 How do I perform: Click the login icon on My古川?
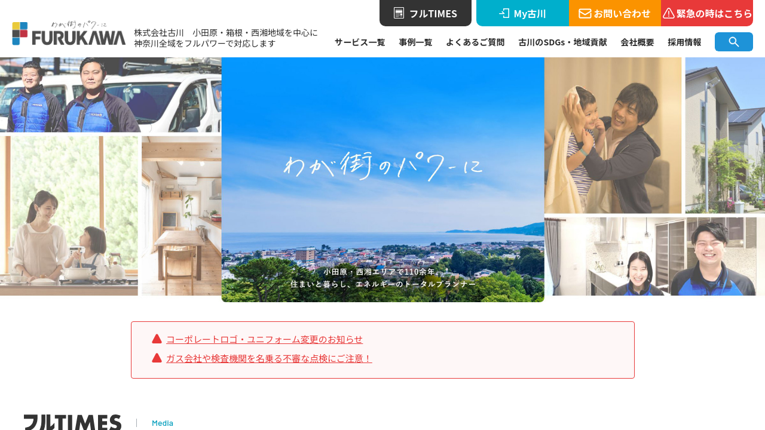click(x=504, y=13)
